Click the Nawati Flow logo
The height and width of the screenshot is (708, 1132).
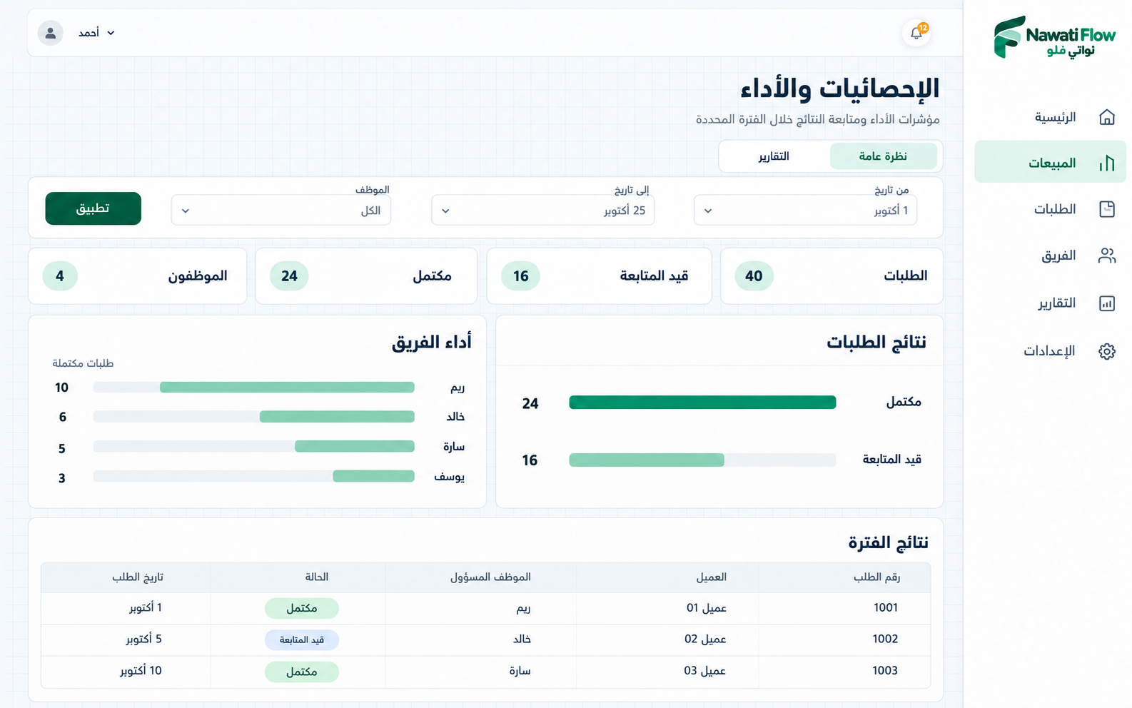pos(1054,37)
